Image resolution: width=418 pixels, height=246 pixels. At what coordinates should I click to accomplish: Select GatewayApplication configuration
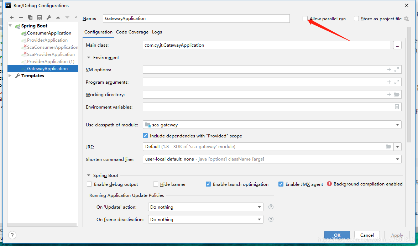[x=43, y=69]
